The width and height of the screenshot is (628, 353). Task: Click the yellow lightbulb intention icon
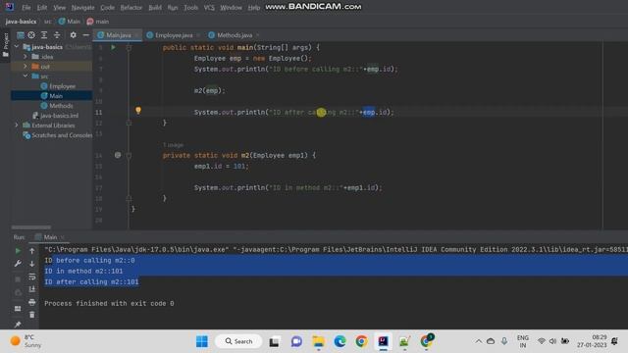click(138, 110)
